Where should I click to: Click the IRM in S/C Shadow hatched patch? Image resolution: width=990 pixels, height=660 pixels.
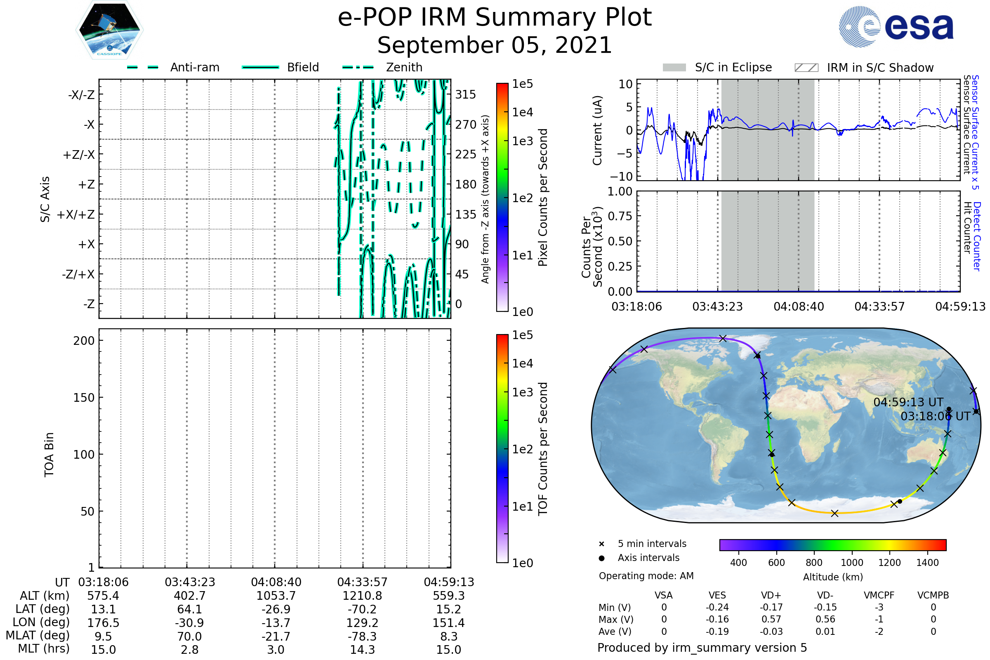(x=806, y=68)
